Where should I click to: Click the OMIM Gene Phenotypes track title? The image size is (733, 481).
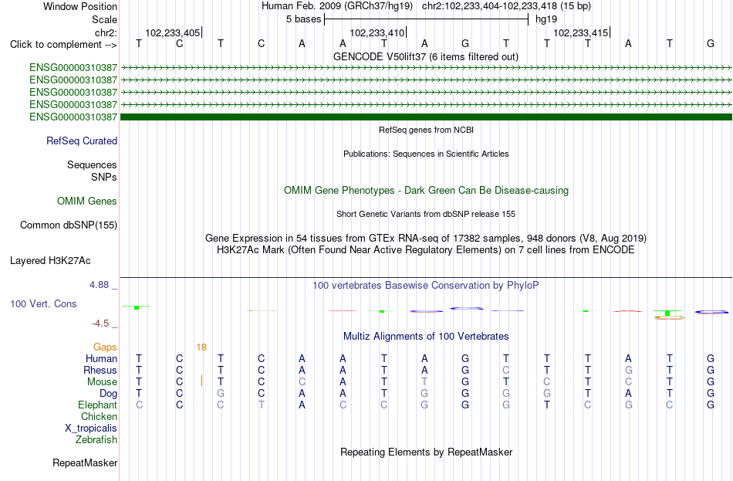click(427, 191)
